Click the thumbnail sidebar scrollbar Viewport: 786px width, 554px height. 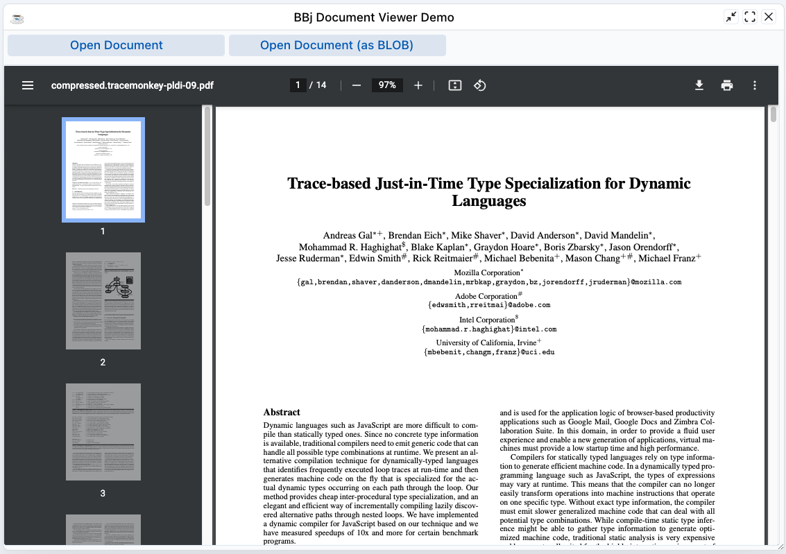coord(207,156)
